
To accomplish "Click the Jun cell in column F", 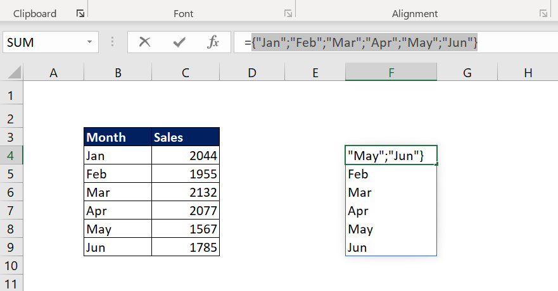I will pos(391,247).
